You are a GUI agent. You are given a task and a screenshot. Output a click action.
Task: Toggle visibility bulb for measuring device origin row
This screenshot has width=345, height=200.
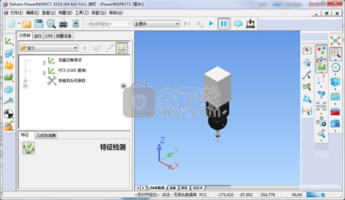[44, 63]
